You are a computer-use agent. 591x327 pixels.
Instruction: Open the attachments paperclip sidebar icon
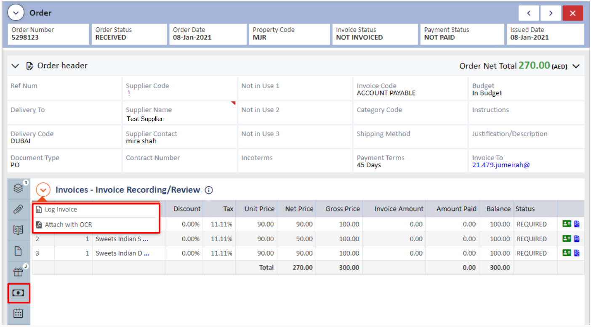tap(18, 209)
